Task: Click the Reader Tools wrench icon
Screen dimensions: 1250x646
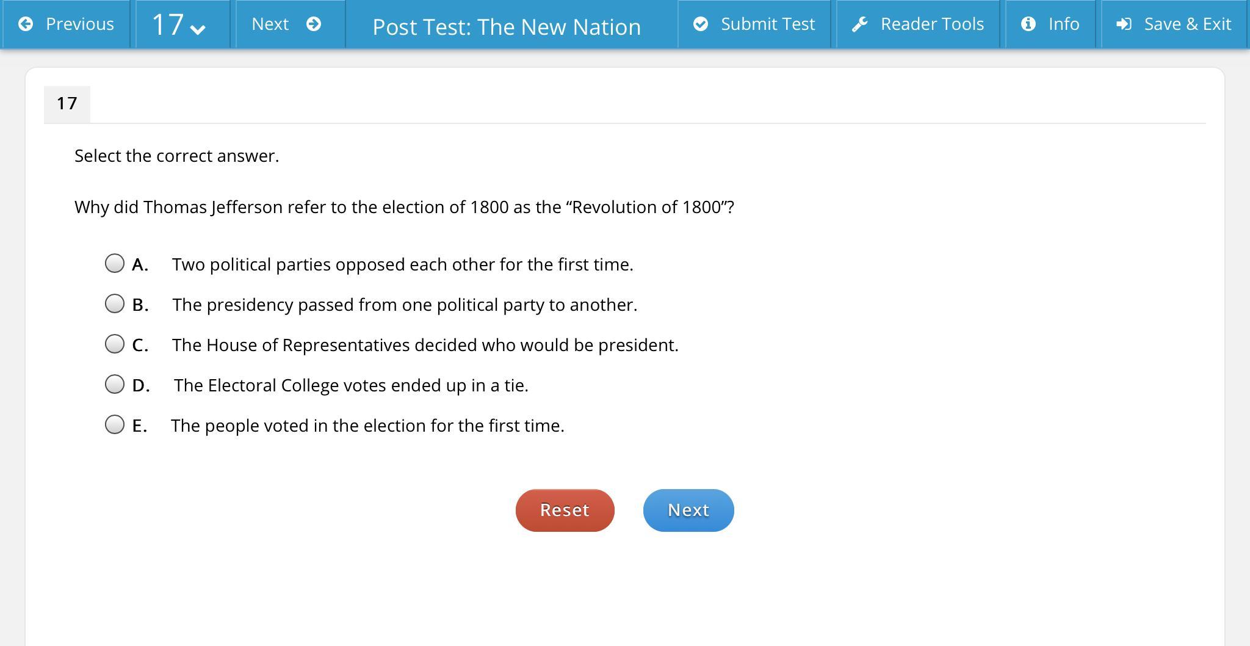Action: pos(860,24)
